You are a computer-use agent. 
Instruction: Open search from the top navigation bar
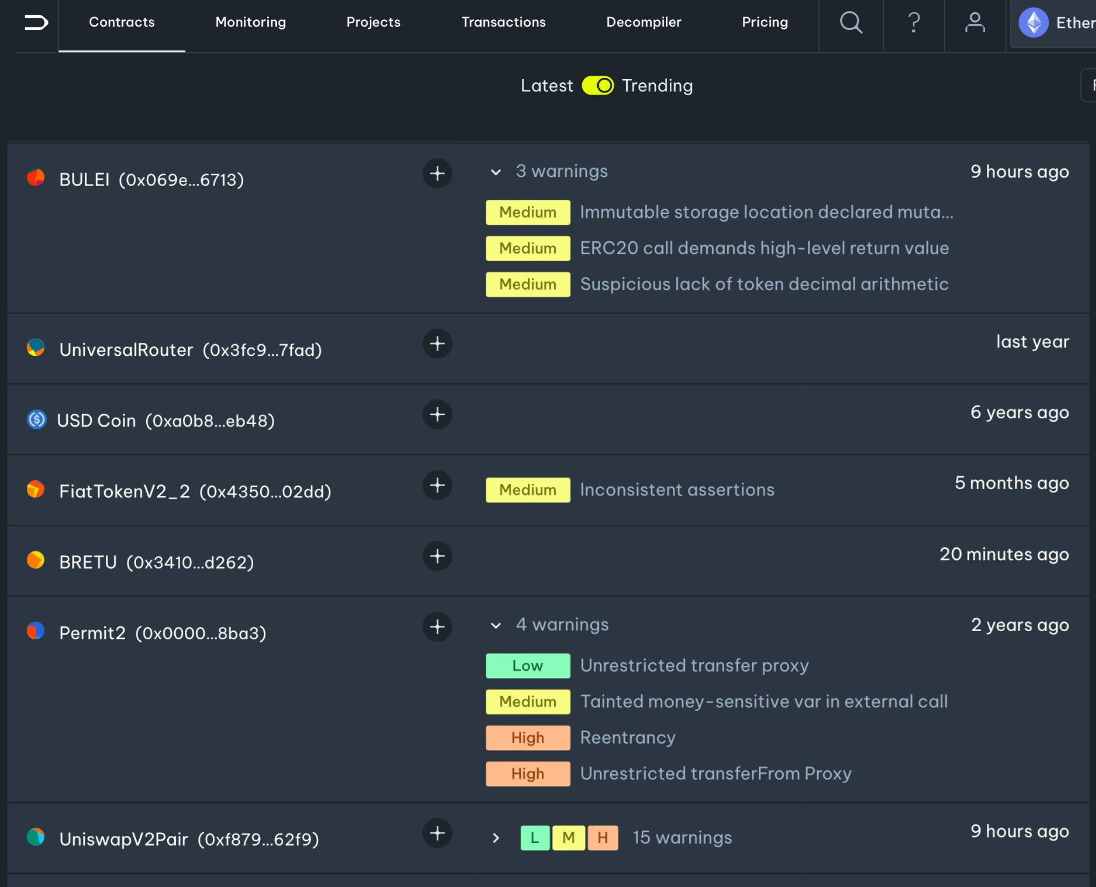click(x=851, y=23)
